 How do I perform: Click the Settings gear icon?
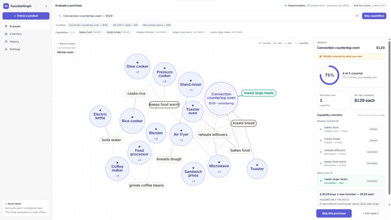(6, 49)
